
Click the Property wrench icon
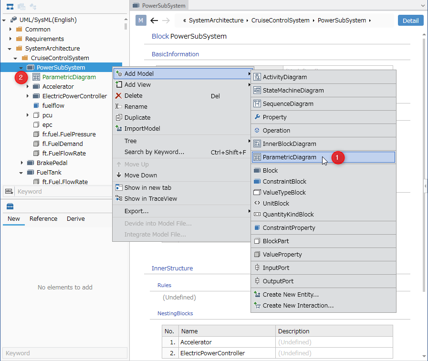(x=257, y=117)
